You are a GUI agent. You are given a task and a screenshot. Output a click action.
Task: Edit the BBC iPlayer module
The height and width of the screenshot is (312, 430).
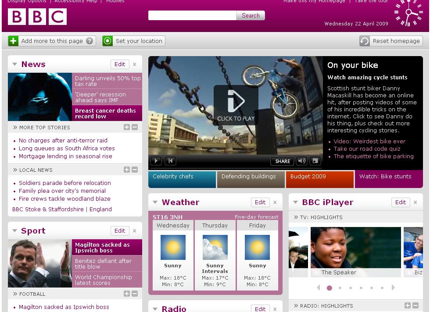[x=401, y=202]
